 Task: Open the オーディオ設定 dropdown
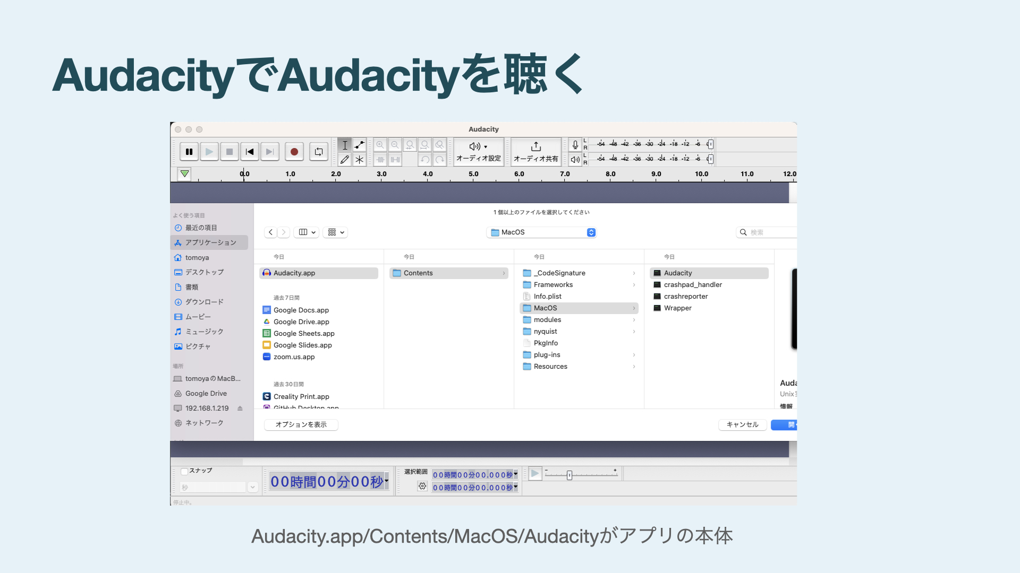[x=478, y=152]
